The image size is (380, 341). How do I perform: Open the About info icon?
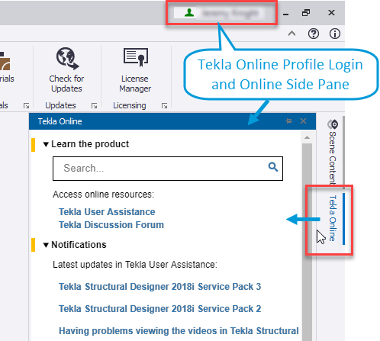pos(335,34)
